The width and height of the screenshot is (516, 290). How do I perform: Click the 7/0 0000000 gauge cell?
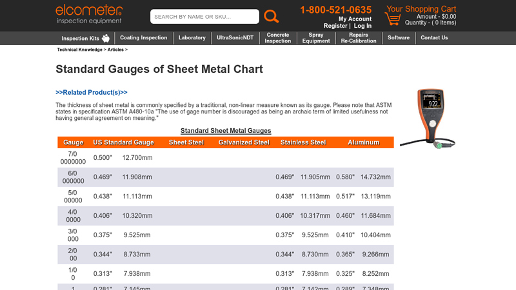point(73,158)
